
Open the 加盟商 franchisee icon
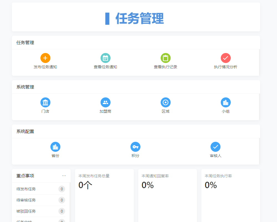[105, 102]
